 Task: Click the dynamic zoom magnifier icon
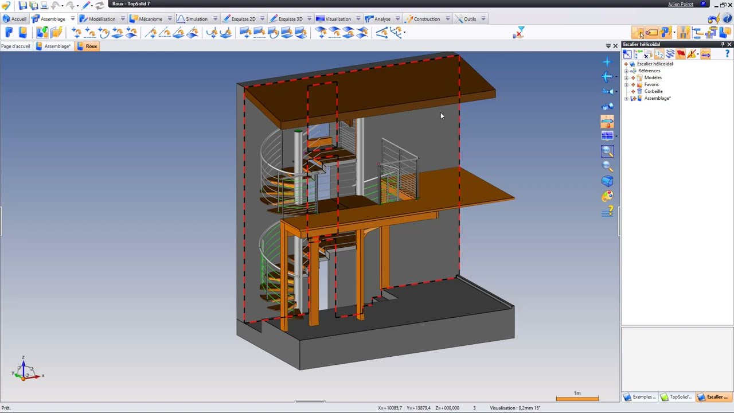click(x=607, y=166)
